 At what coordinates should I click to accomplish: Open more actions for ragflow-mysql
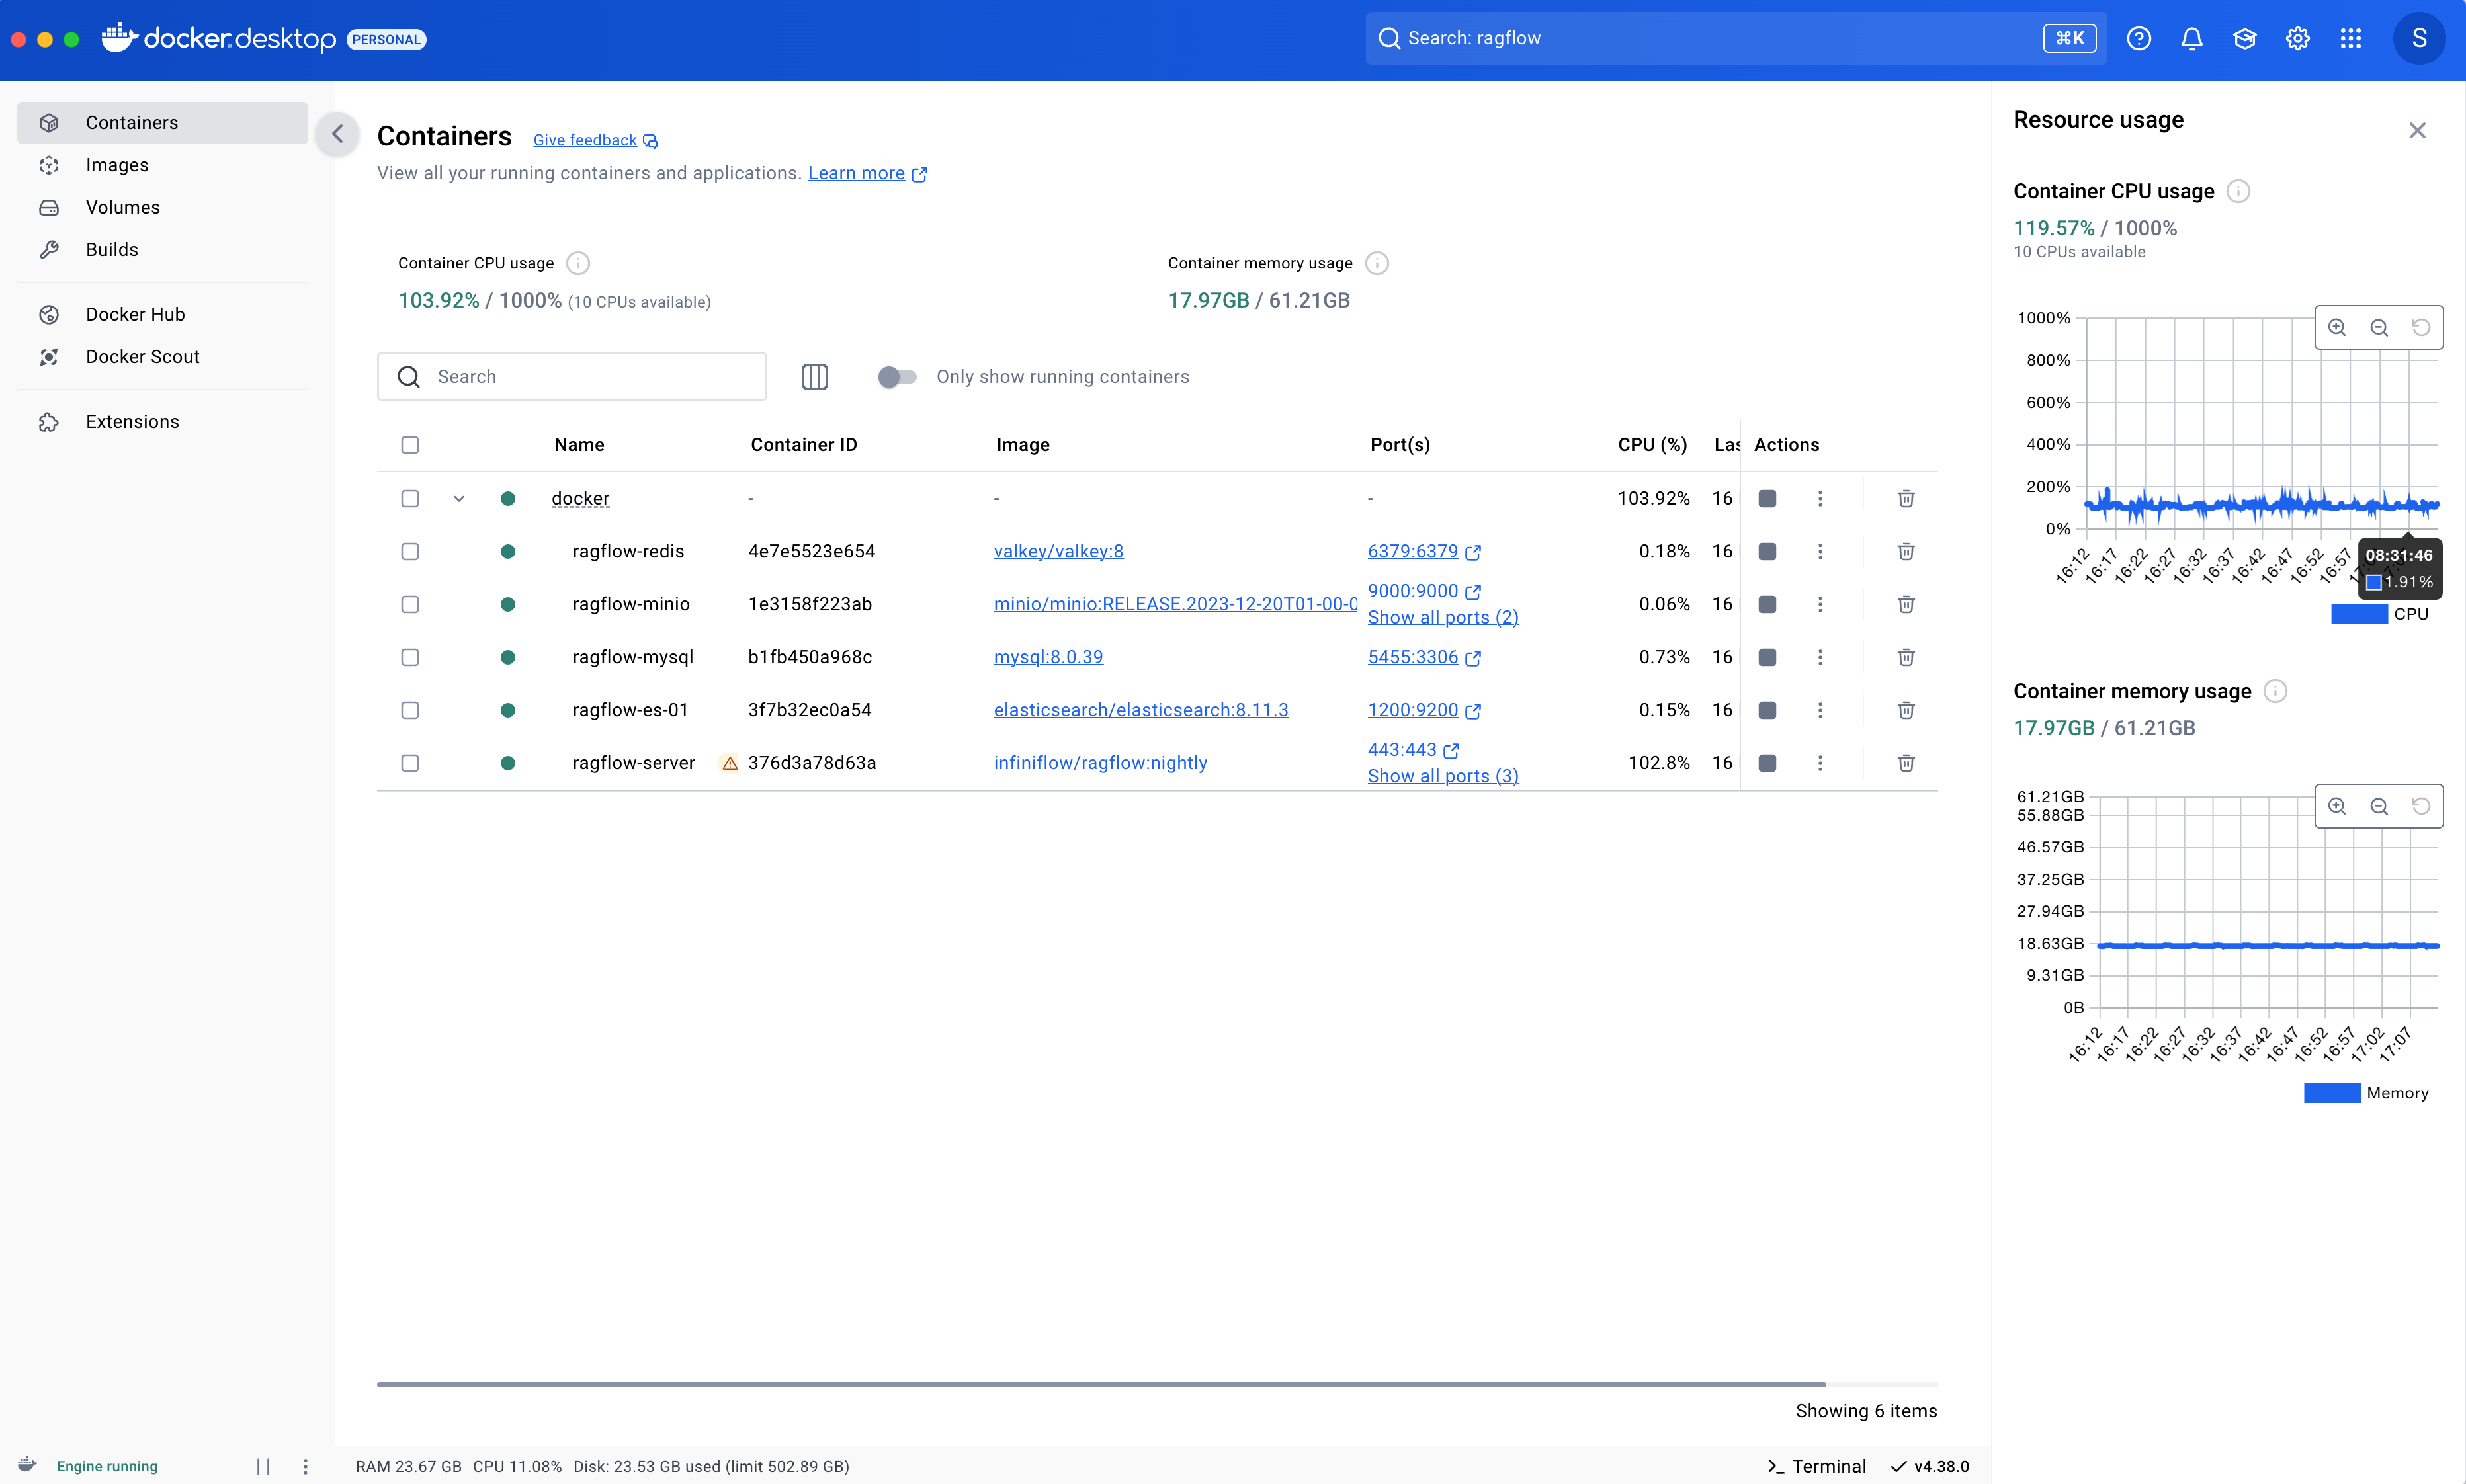pyautogui.click(x=1820, y=657)
